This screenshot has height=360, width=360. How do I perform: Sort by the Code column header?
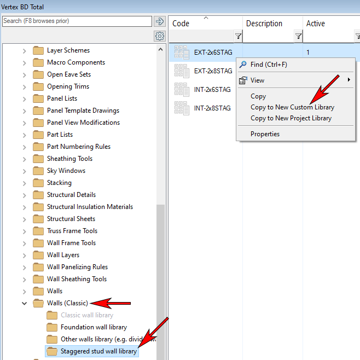(x=181, y=24)
